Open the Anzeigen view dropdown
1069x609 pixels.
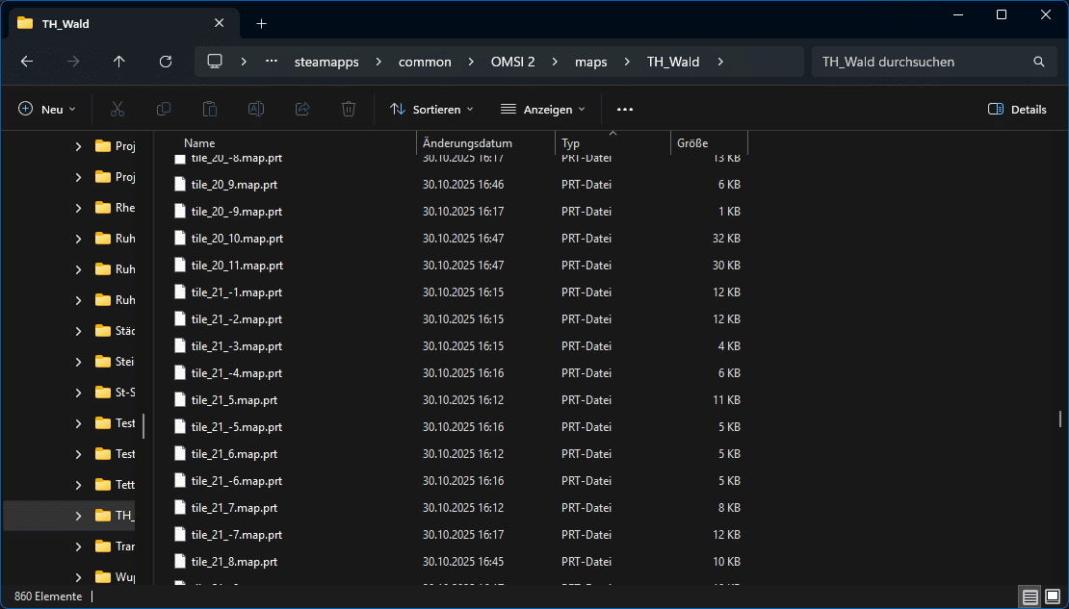[x=543, y=110]
